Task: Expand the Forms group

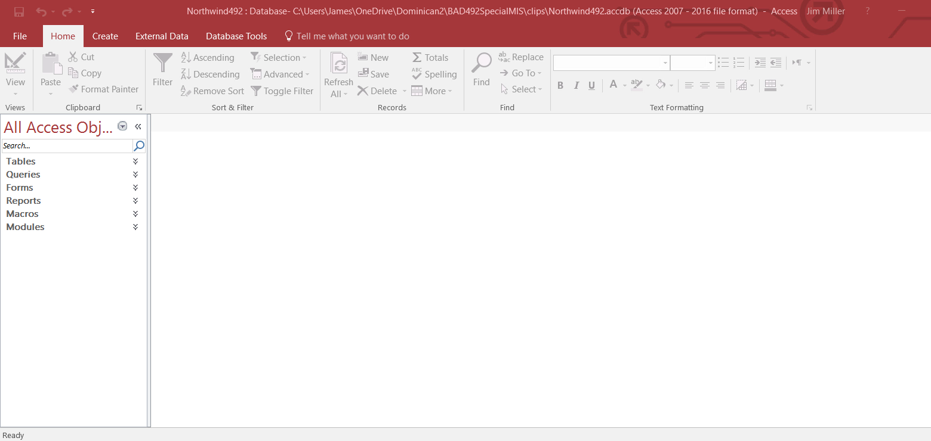Action: [x=135, y=188]
